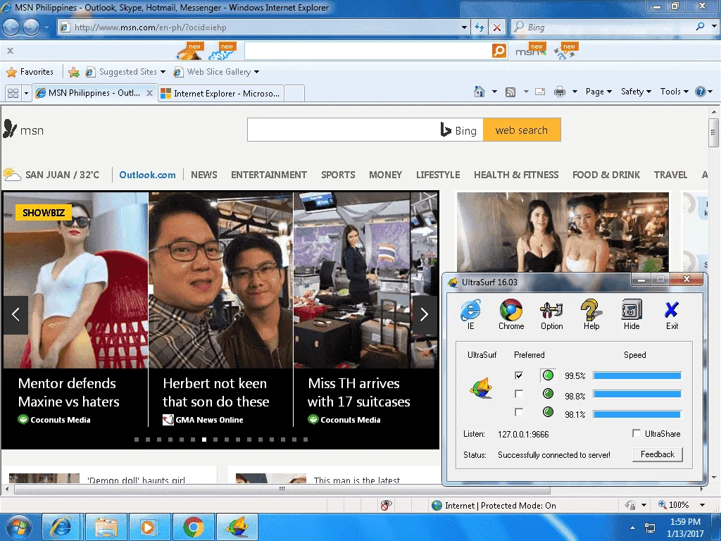
Task: Open Mentor defends Maxine vs haters story
Action: coord(68,392)
